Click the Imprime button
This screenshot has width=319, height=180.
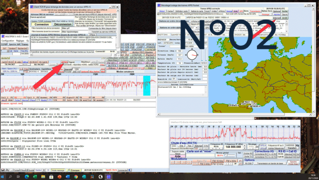pyautogui.click(x=277, y=15)
